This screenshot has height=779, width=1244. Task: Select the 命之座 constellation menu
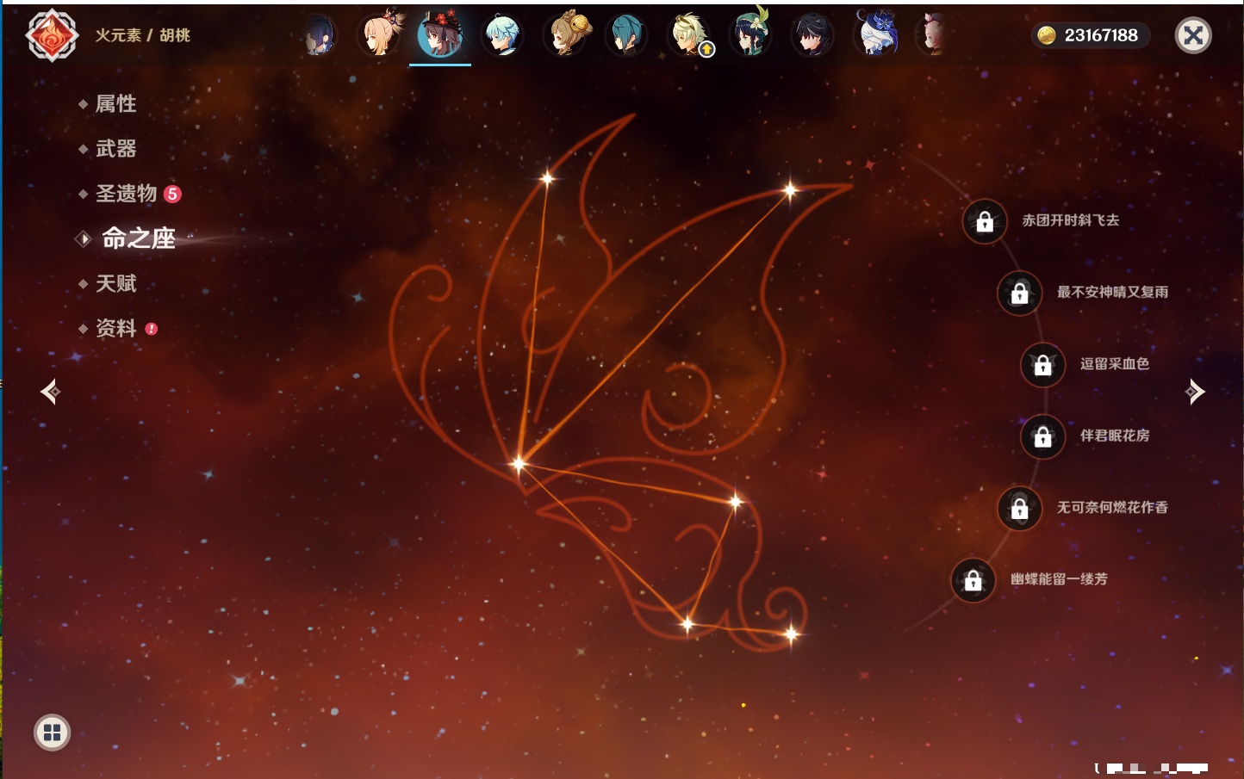point(138,238)
